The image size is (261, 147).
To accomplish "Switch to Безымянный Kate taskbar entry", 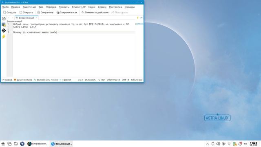I will [62, 144].
